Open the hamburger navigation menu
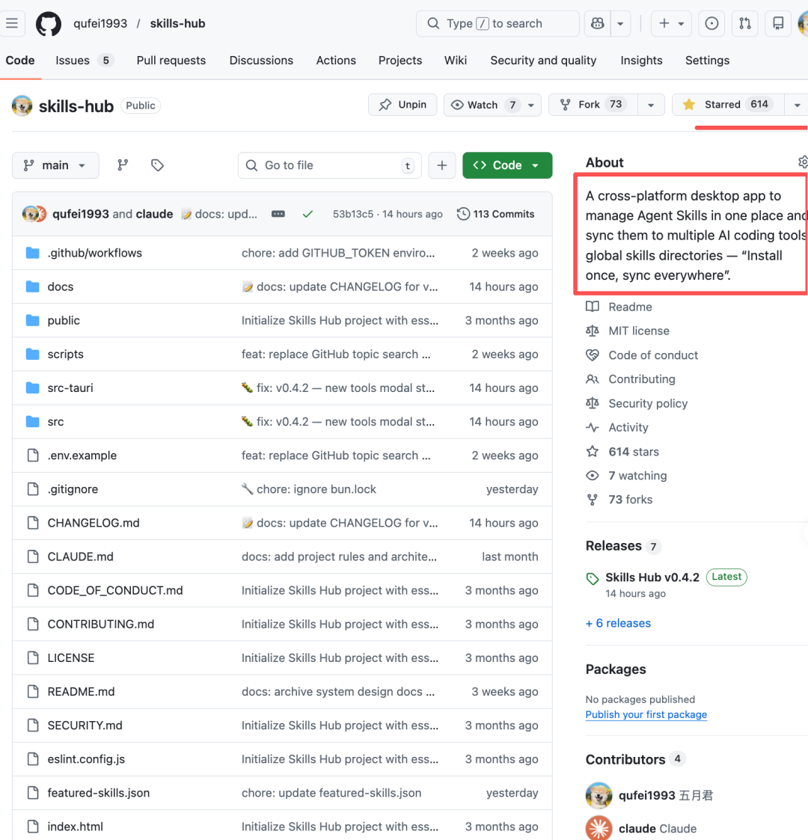This screenshot has width=808, height=840. click(x=12, y=23)
